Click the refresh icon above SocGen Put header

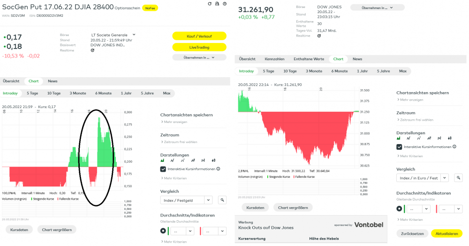click(210, 4)
